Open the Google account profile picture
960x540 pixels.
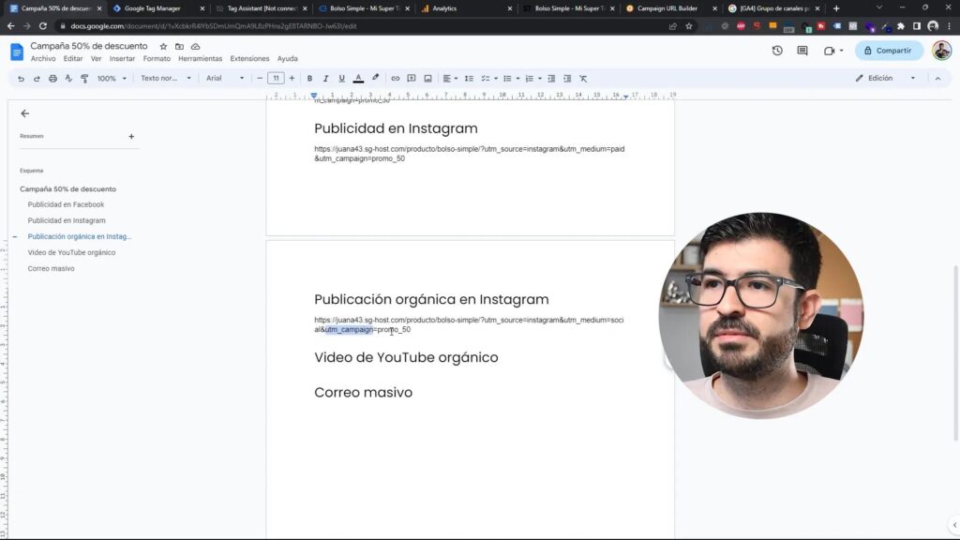[941, 51]
